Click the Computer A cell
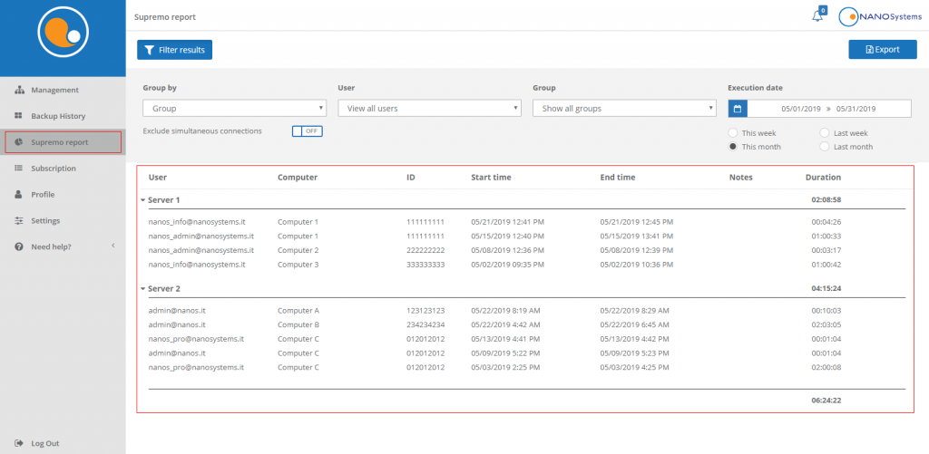This screenshot has height=454, width=929. click(298, 310)
